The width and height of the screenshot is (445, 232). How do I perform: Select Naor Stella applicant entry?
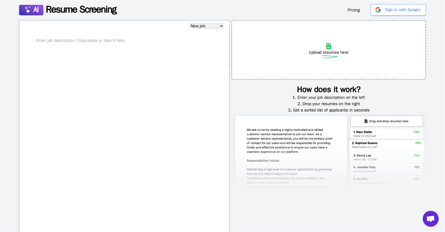(x=386, y=134)
